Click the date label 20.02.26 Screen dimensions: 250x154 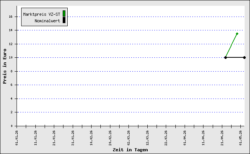pos(110,138)
